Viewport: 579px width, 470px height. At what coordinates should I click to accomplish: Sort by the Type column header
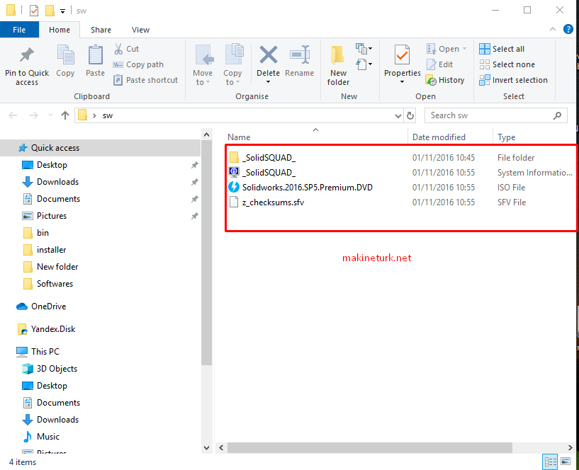506,137
